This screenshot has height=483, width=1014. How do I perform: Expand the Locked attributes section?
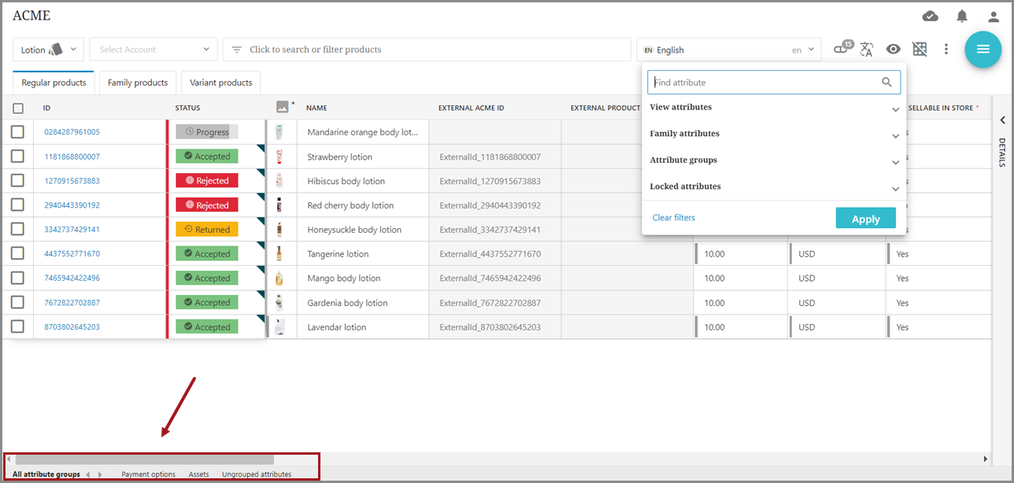click(774, 187)
